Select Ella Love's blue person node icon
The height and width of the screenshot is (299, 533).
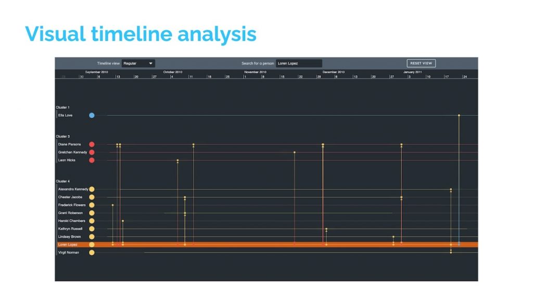(x=92, y=115)
